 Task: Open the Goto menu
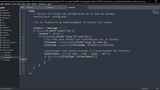pyautogui.click(x=23, y=4)
